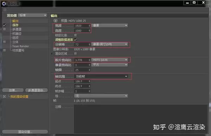This screenshot has width=211, height=136.
Task: Click the grip handle icon below the title bar
Action: pyautogui.click(x=5, y=10)
